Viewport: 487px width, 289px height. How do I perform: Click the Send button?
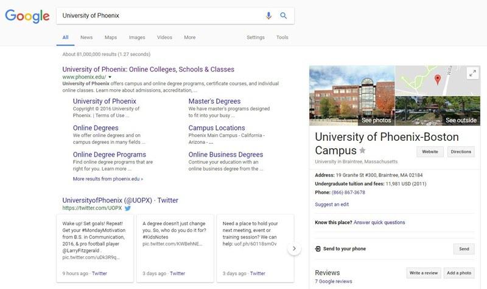pyautogui.click(x=464, y=249)
